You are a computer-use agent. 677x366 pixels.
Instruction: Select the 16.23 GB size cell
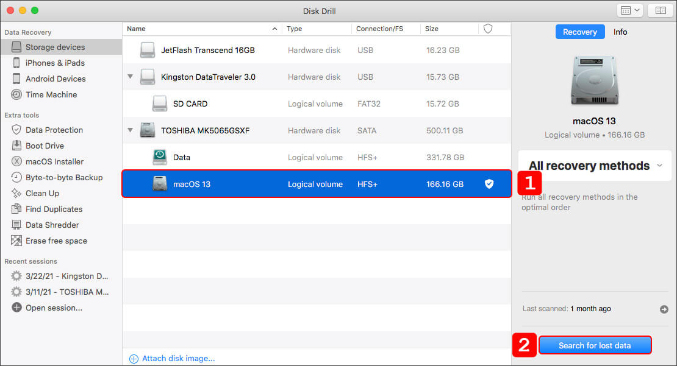pos(443,50)
